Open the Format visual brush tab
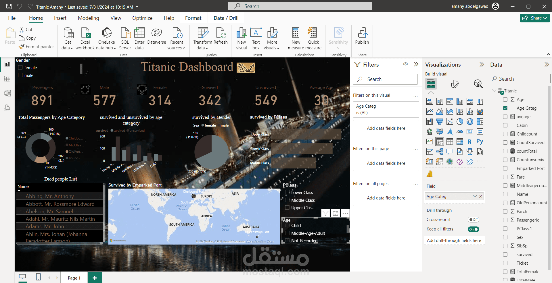 click(x=455, y=84)
